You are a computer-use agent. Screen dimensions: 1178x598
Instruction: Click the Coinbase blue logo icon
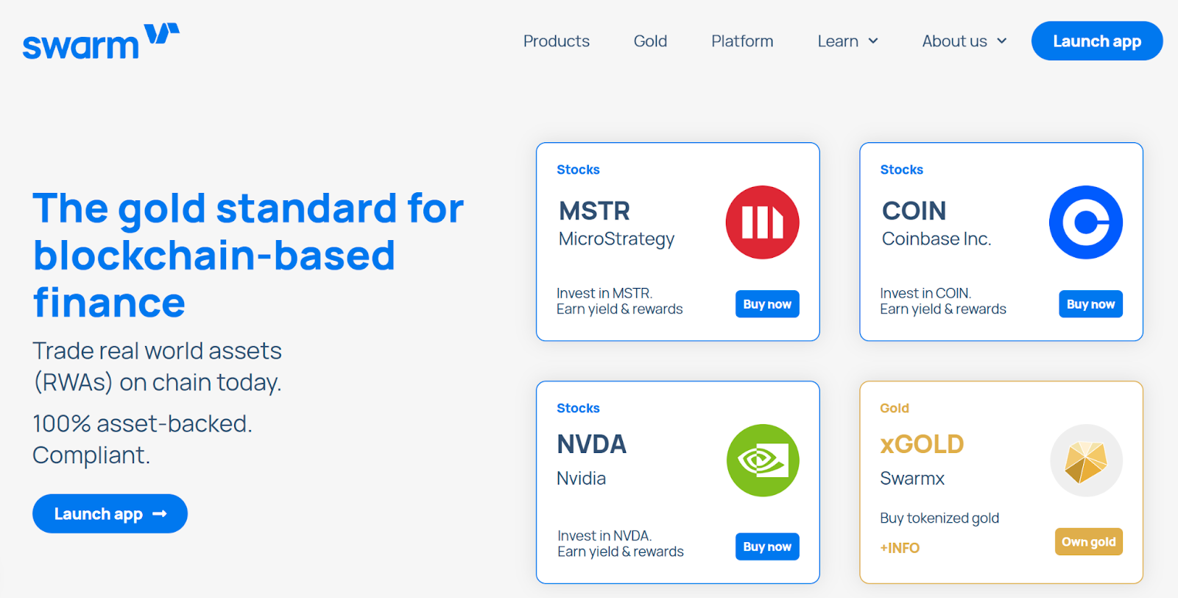click(x=1086, y=222)
